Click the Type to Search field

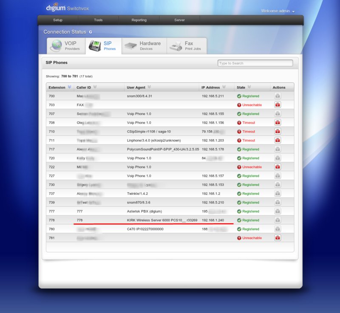255,63
